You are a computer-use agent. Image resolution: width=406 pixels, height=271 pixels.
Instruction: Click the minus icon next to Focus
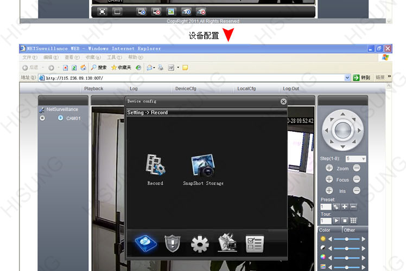(x=357, y=179)
